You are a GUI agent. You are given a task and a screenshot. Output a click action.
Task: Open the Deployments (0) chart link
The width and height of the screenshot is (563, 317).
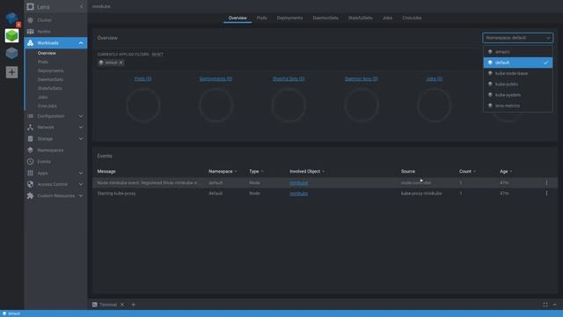click(x=216, y=78)
